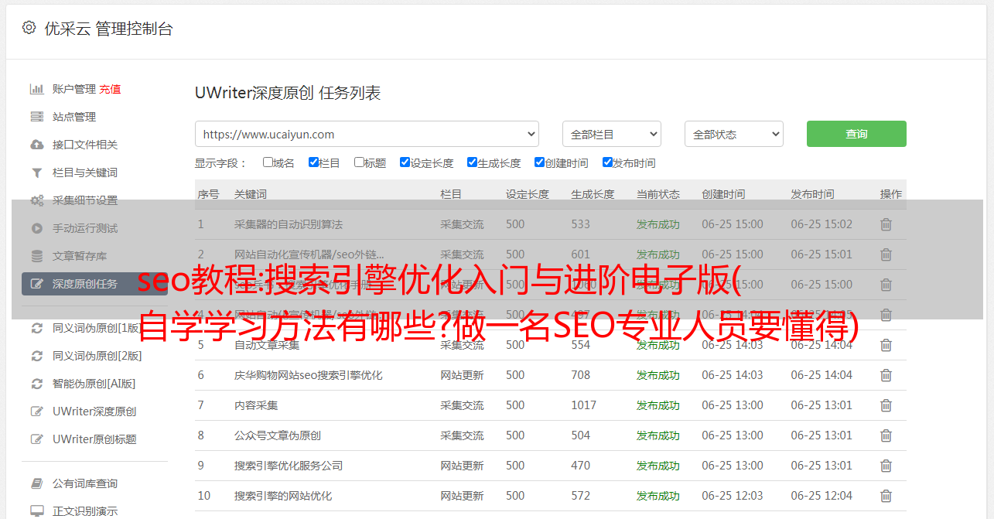Click the green 查询 button
Image resolution: width=994 pixels, height=519 pixels.
[x=856, y=134]
